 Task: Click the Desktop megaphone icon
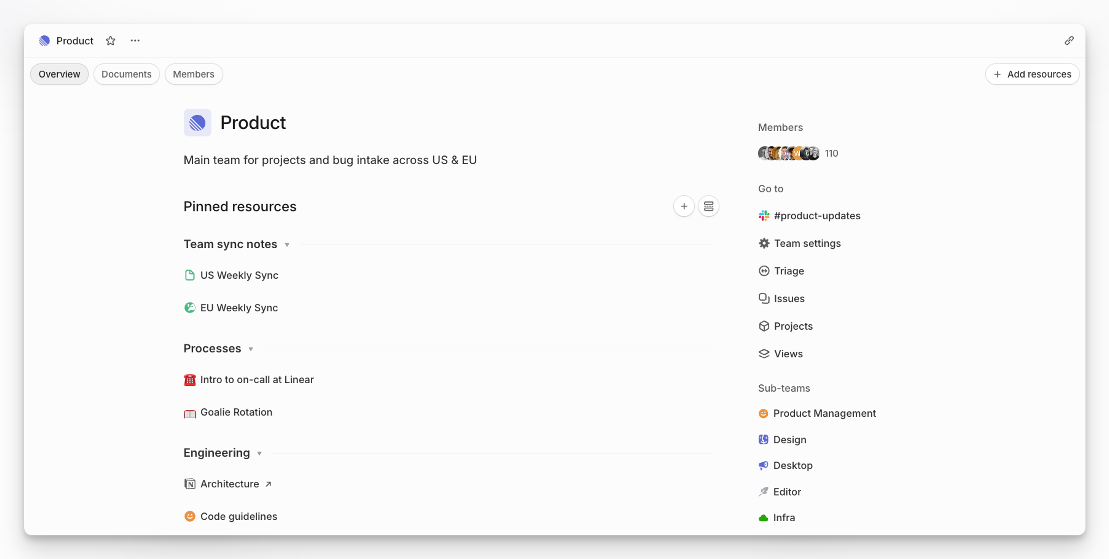point(763,465)
